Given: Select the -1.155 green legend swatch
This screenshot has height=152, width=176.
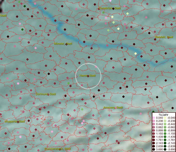Looking at the screenshot, I should (x=165, y=134).
